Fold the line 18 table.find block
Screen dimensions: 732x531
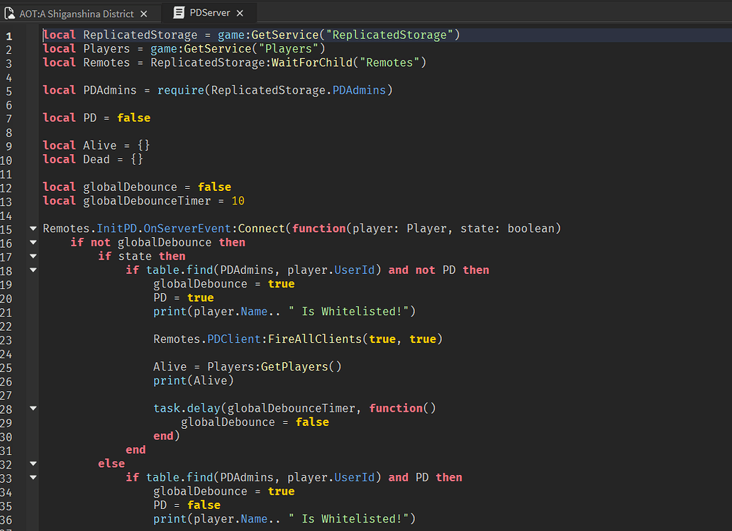33,270
